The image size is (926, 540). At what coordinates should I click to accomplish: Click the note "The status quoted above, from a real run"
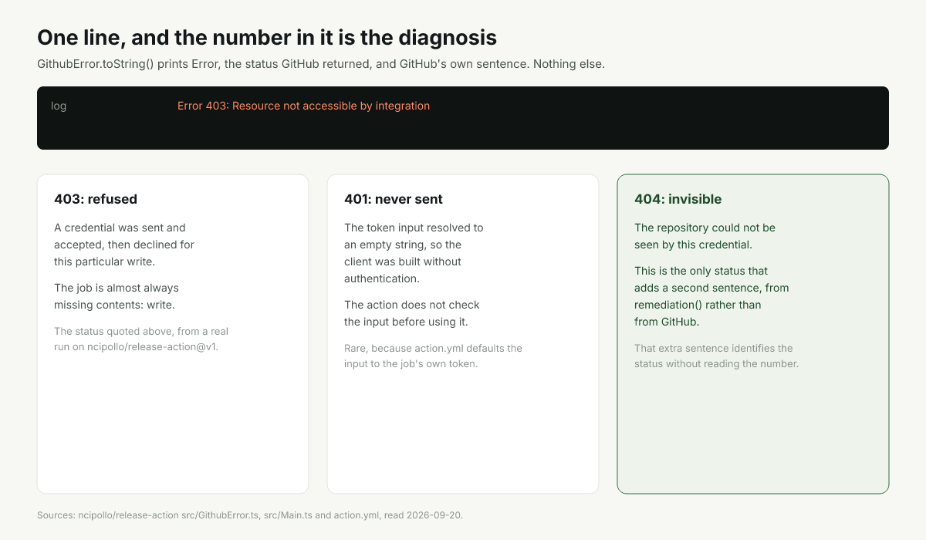pyautogui.click(x=141, y=339)
